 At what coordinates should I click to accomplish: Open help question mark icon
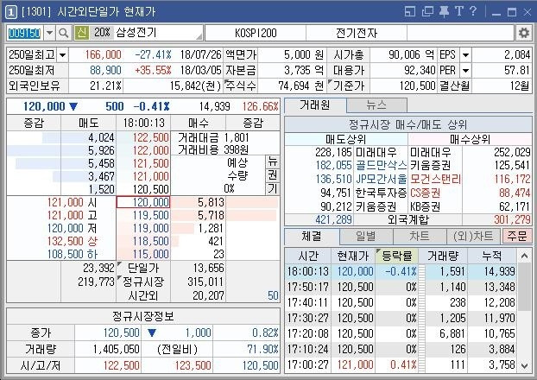[473, 10]
